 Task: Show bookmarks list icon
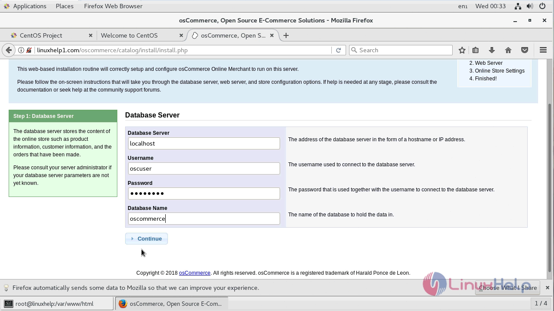475,50
